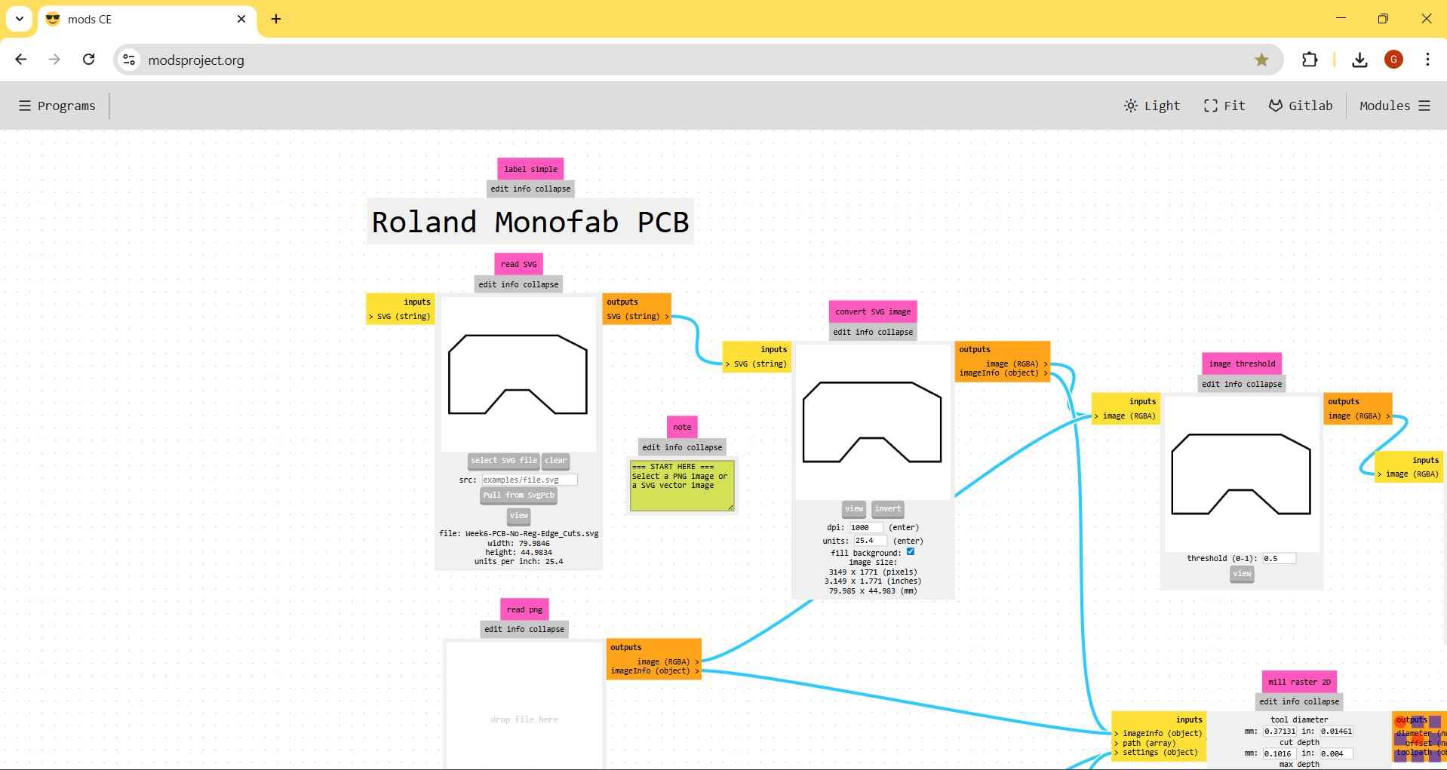The width and height of the screenshot is (1447, 770).
Task: Focus the dpi input field
Action: click(x=866, y=527)
